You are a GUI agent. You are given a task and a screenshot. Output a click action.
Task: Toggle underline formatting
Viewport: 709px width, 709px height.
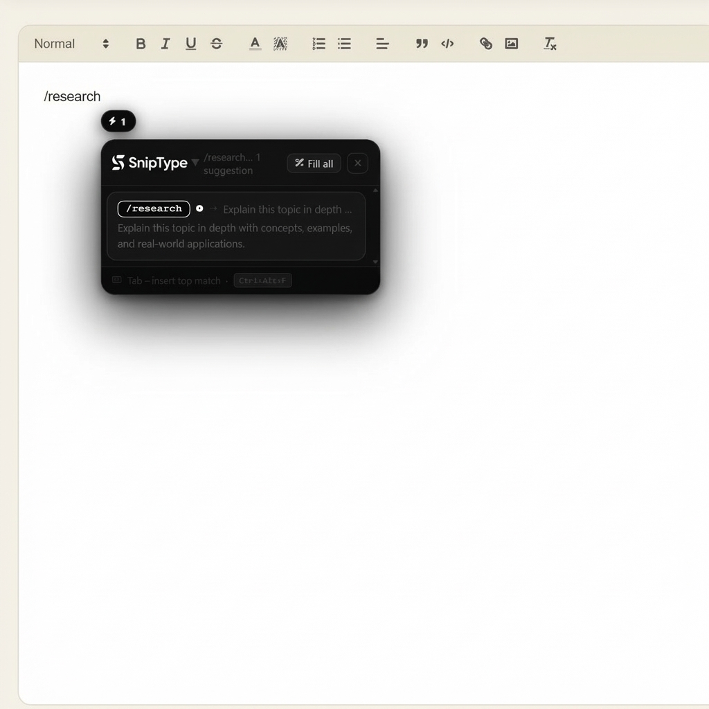pyautogui.click(x=190, y=44)
